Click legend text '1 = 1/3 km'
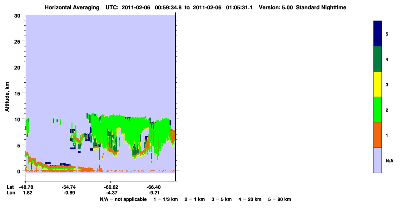 [166, 199]
